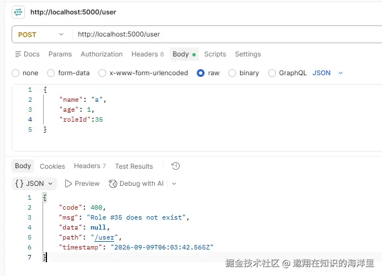This screenshot has height=276, width=382.
Task: Click the Preview play triangle icon
Action: tap(68, 184)
